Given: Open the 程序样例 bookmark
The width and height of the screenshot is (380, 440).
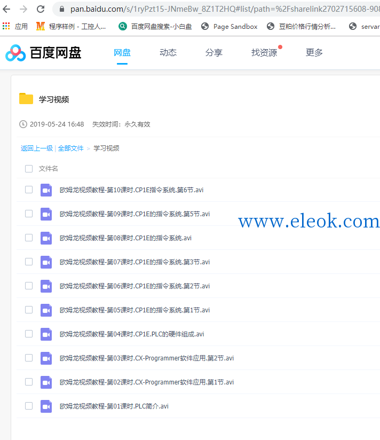Looking at the screenshot, I should 71,26.
